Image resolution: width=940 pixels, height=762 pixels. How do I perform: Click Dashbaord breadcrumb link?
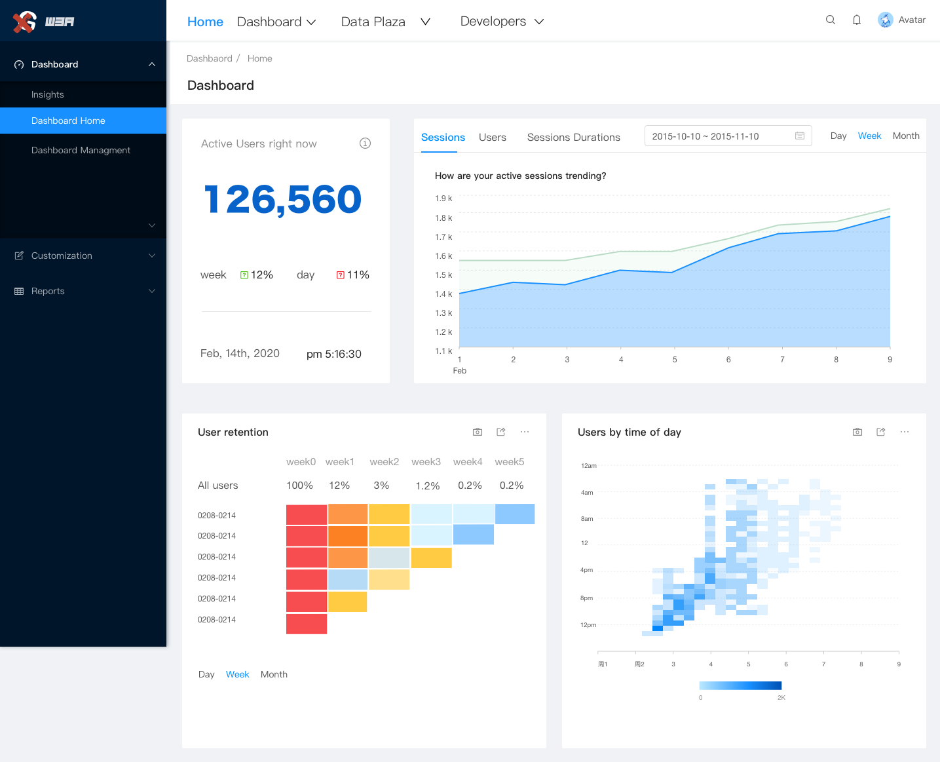tap(210, 58)
